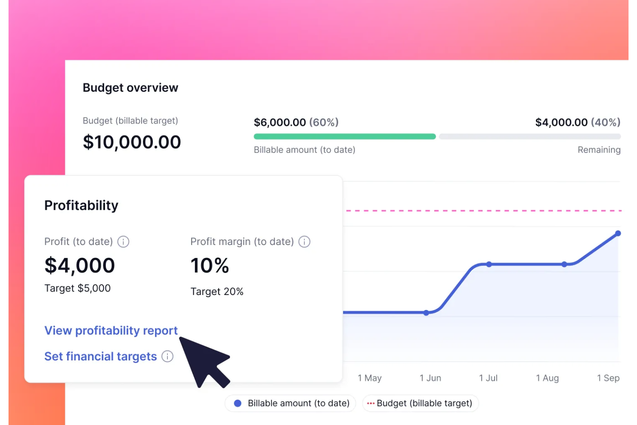The width and height of the screenshot is (637, 425).
Task: Click the $10,000.00 budget amount
Action: pos(132,142)
